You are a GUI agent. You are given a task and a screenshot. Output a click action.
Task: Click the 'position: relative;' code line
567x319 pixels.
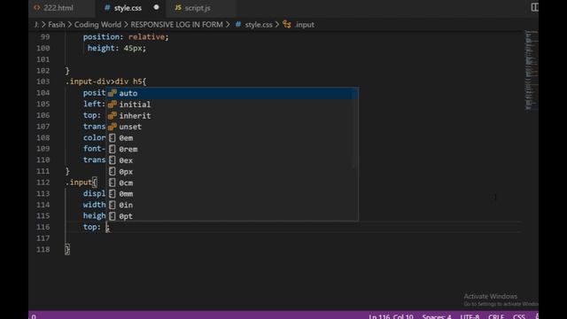[126, 37]
